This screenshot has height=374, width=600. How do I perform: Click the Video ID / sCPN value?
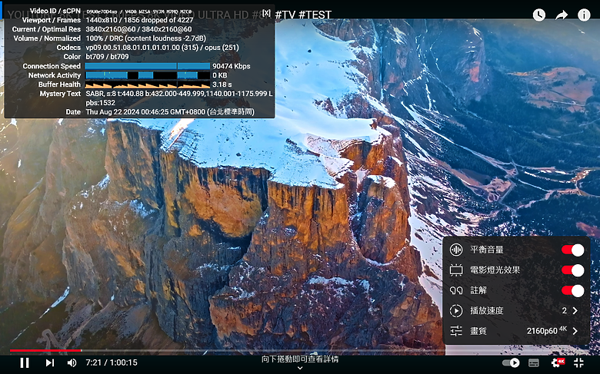pyautogui.click(x=139, y=12)
